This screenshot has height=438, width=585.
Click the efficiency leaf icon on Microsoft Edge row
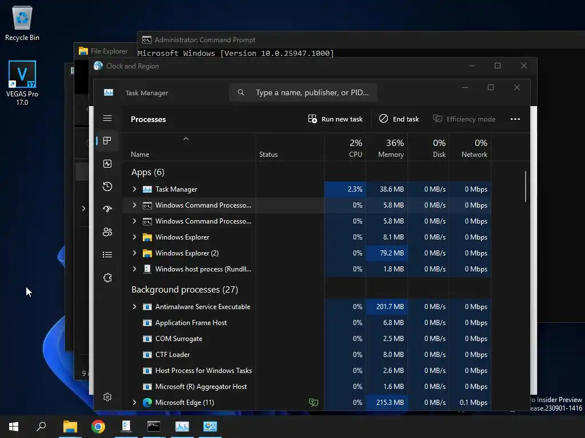(314, 403)
